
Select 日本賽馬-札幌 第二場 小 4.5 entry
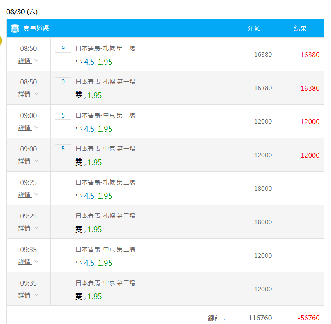105,189
